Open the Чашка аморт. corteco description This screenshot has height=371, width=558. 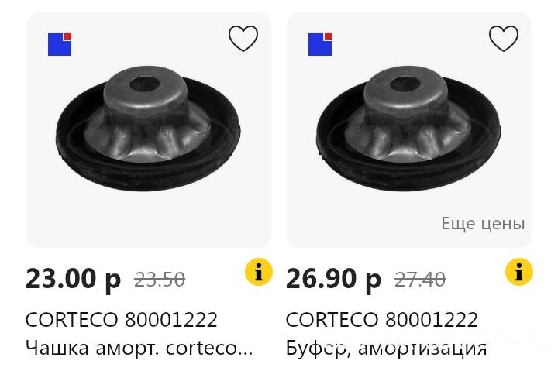pyautogui.click(x=139, y=348)
